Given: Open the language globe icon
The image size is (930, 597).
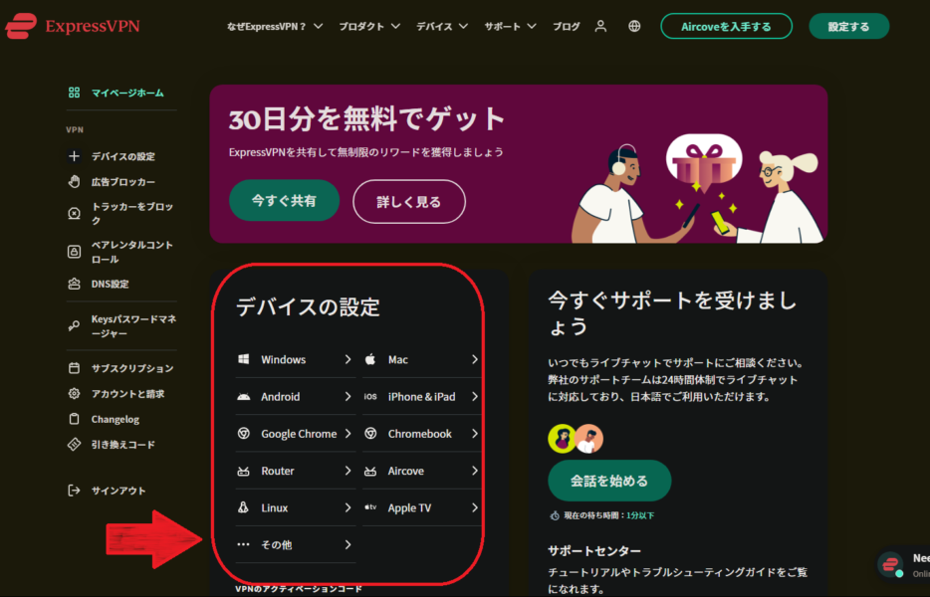Looking at the screenshot, I should tap(634, 26).
